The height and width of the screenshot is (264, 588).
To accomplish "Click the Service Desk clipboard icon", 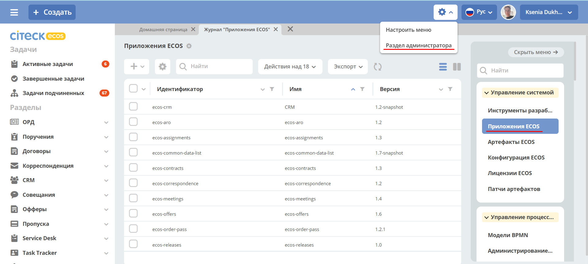I will [x=14, y=238].
